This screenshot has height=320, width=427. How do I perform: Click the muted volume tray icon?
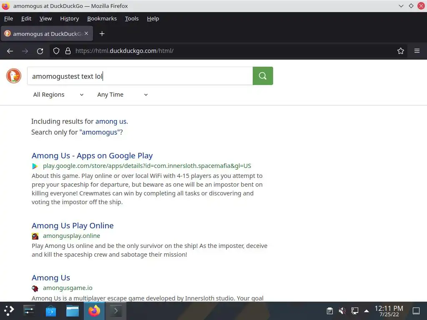(x=342, y=311)
